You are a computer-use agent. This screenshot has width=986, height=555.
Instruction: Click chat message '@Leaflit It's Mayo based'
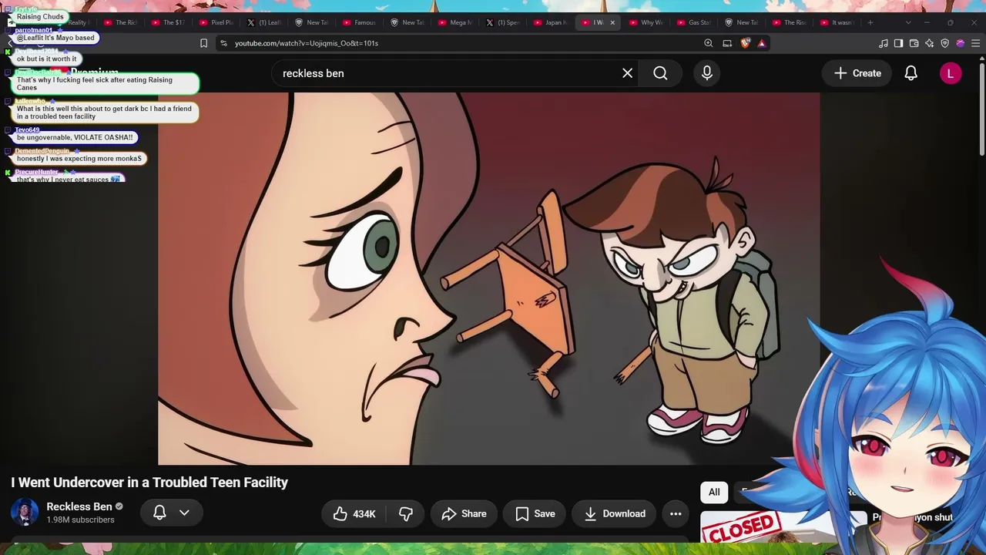click(x=55, y=38)
